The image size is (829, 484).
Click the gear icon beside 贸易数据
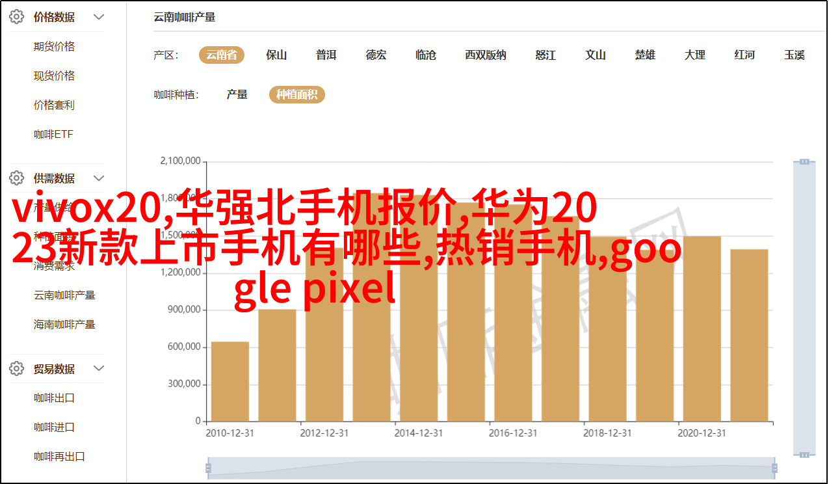tap(16, 369)
